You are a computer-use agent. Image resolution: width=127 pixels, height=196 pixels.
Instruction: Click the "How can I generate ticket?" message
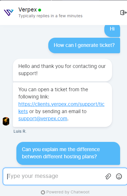click(84, 45)
